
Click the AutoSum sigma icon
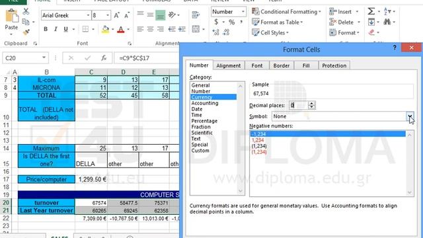click(371, 11)
